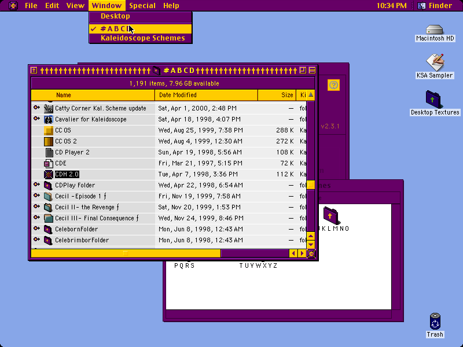Screen dimensions: 463x347
Task: Select the Desktop Textures folder icon
Action: (433, 99)
